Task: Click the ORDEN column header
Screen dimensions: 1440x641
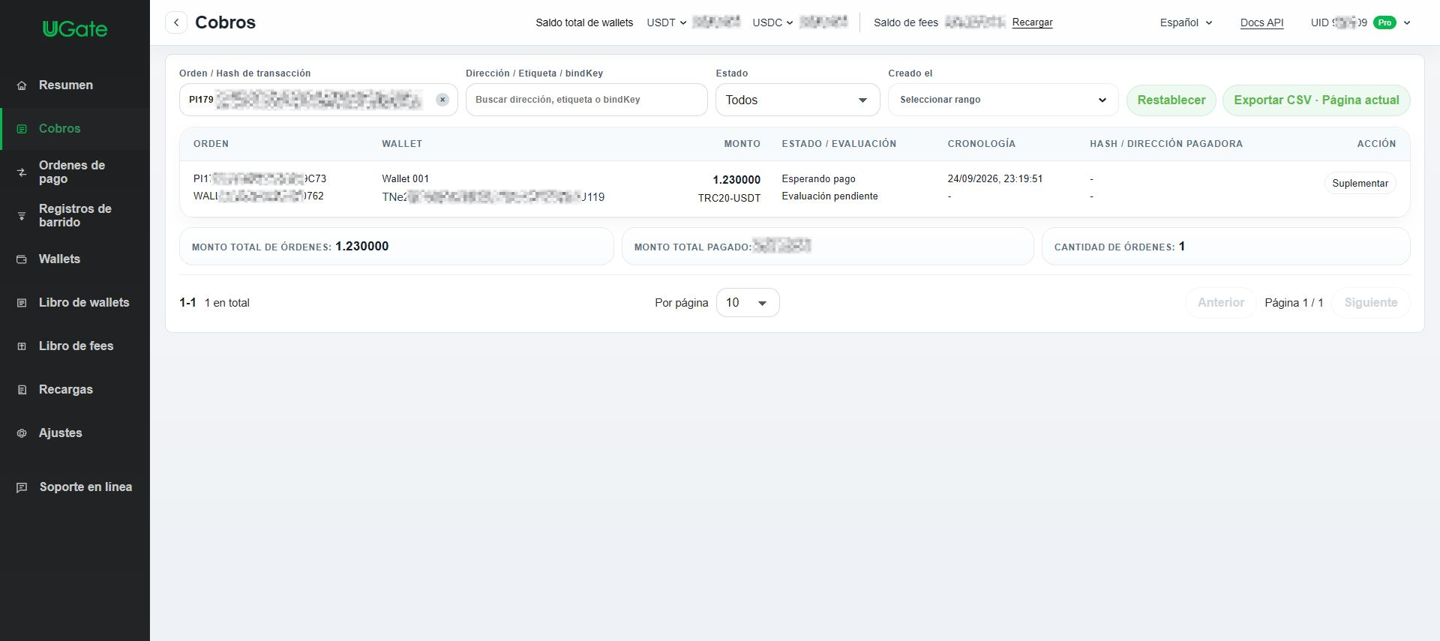Action: click(211, 144)
